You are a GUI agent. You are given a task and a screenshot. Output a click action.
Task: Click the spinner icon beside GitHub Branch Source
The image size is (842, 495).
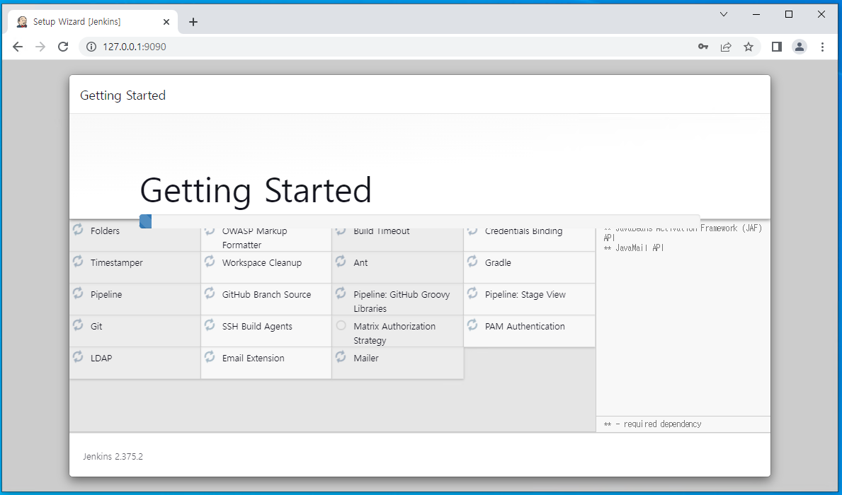tap(210, 293)
